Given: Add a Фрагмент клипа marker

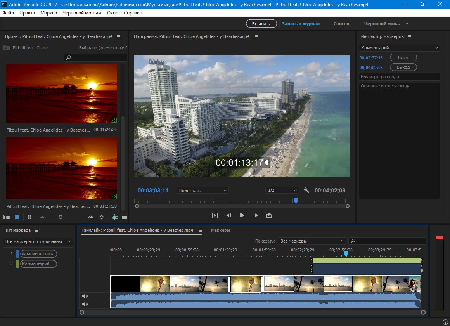Looking at the screenshot, I should tap(38, 254).
